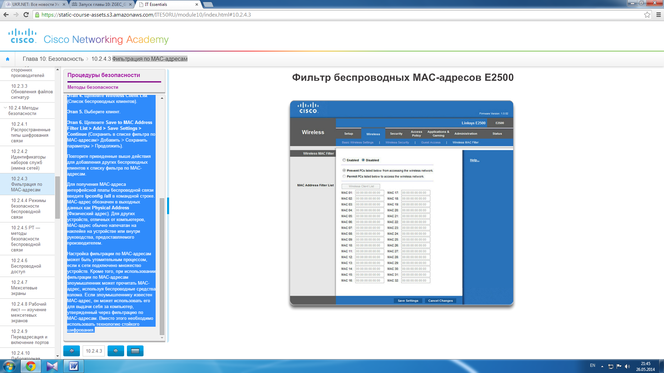Click the sidebar scroll-up arrow

(x=57, y=69)
